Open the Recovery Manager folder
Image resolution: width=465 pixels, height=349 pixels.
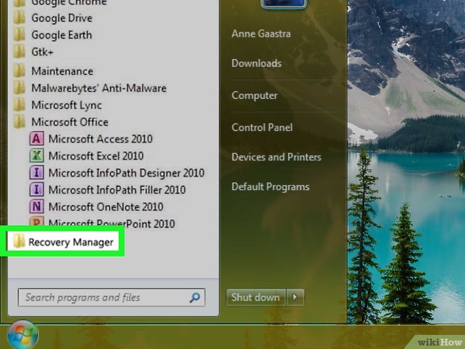pyautogui.click(x=63, y=242)
